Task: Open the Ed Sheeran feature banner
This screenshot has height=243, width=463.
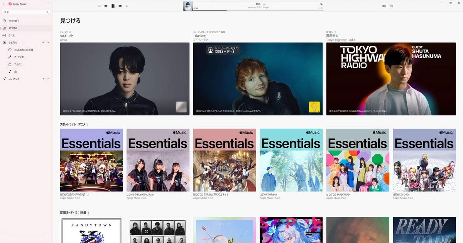Action: 258,79
